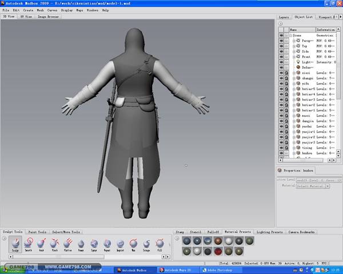Select the Sculpt brush tool
Viewport: 343px width, 274px height.
coord(15,244)
